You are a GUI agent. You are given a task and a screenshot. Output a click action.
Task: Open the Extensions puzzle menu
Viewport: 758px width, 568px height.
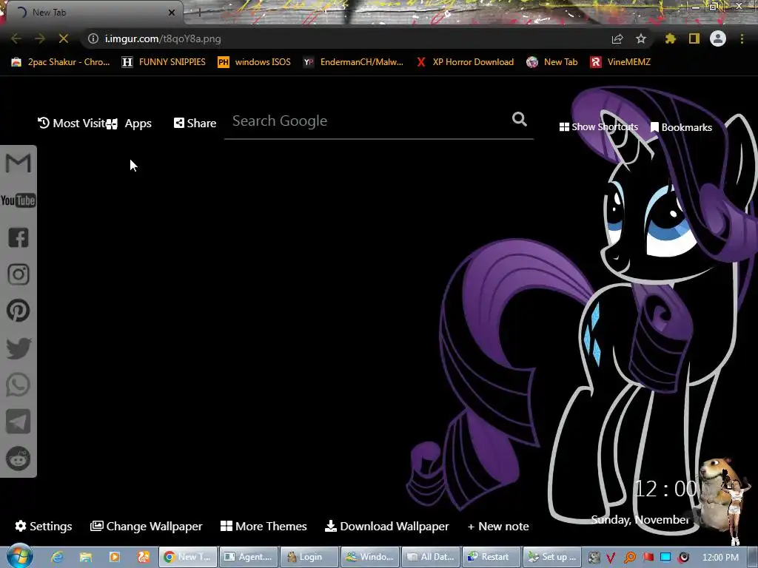click(671, 38)
